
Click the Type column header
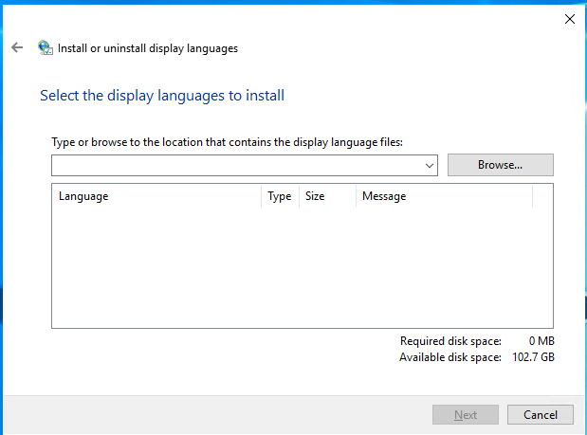[279, 196]
